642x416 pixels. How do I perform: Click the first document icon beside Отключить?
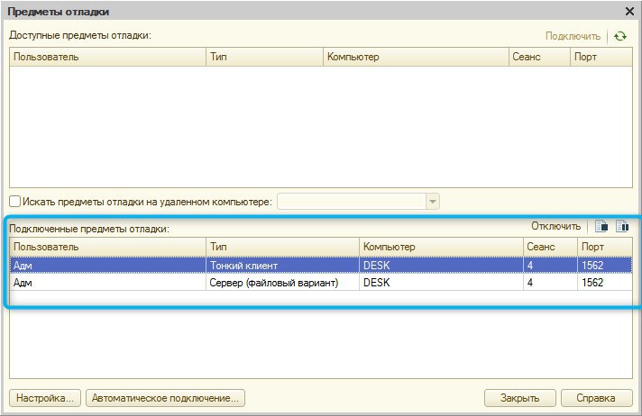tap(601, 226)
